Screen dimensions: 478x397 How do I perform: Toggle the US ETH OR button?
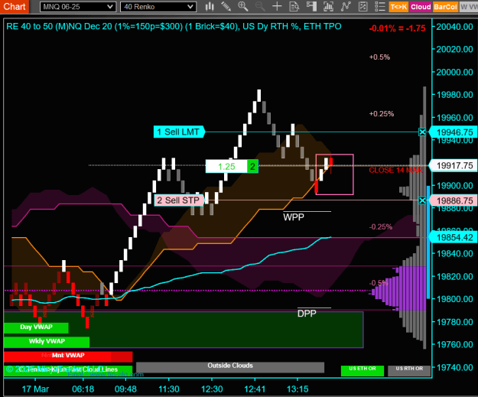point(363,370)
